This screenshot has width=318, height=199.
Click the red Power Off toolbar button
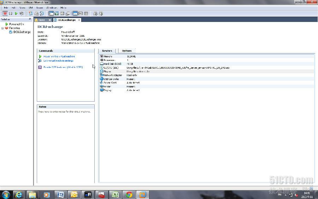click(x=5, y=13)
